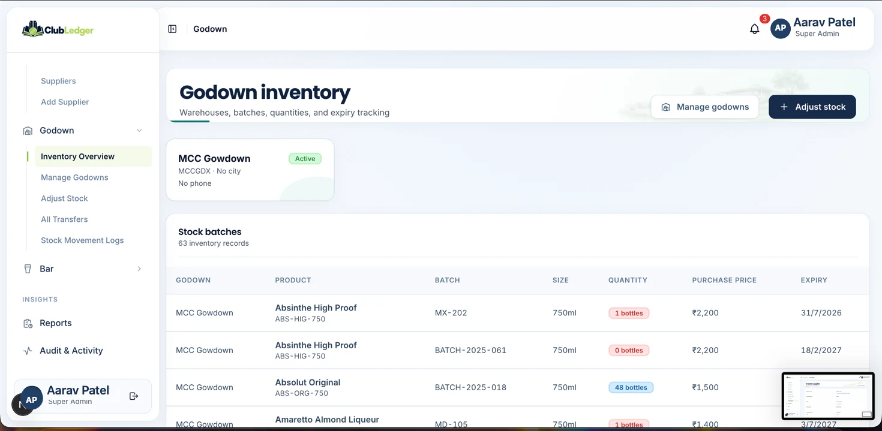Image resolution: width=882 pixels, height=431 pixels.
Task: Click the Manage godowns button
Action: click(705, 107)
